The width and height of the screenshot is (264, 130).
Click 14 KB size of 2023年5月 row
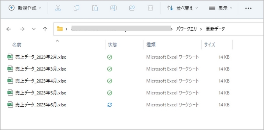[x=224, y=93]
